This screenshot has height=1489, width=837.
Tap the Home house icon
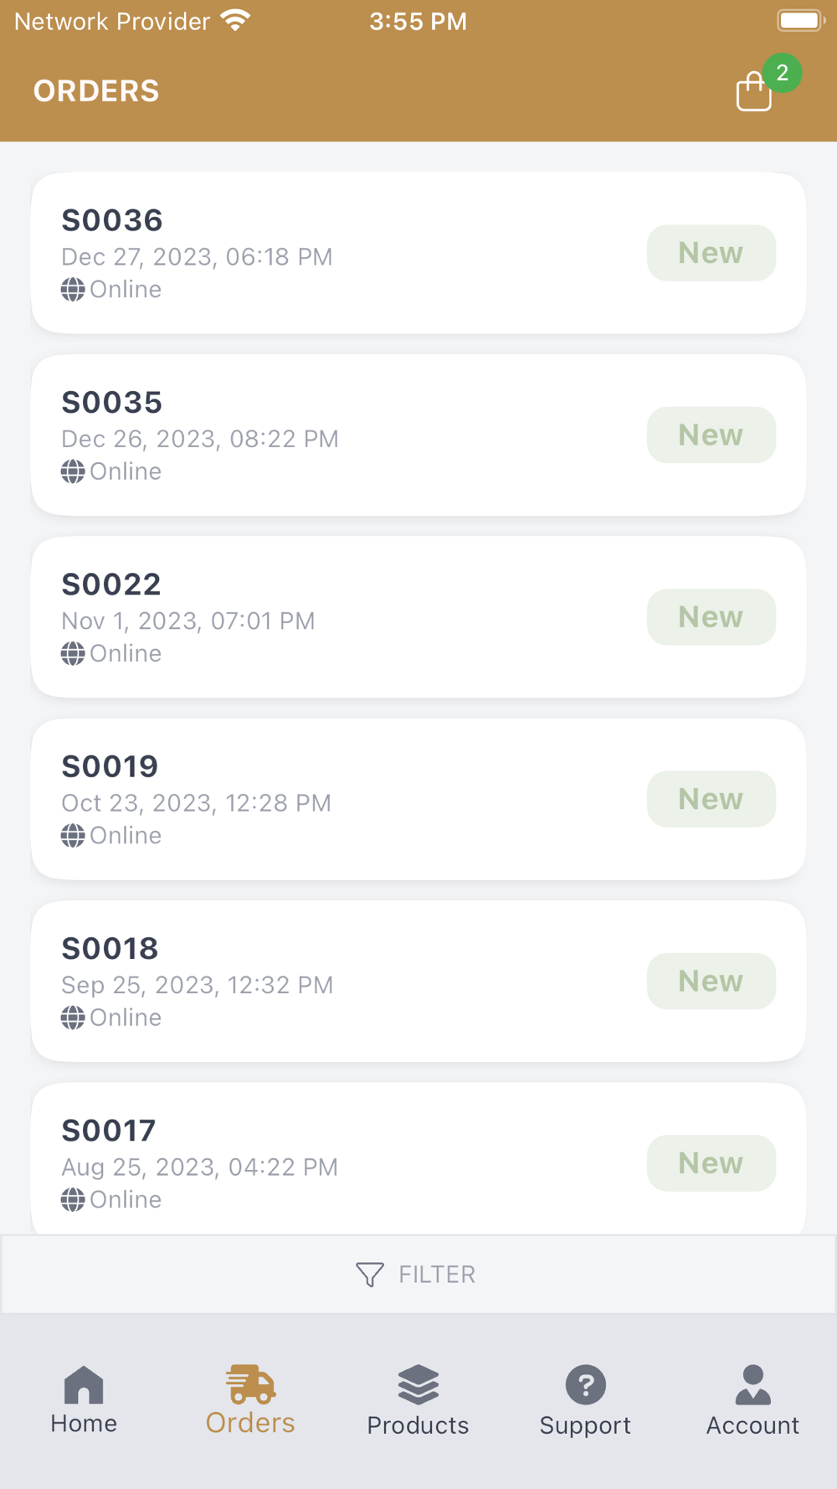coord(84,1384)
